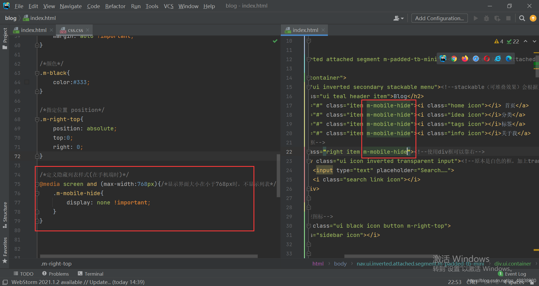Open page in Firefox browser preview
Image resolution: width=539 pixels, height=286 pixels.
click(465, 59)
